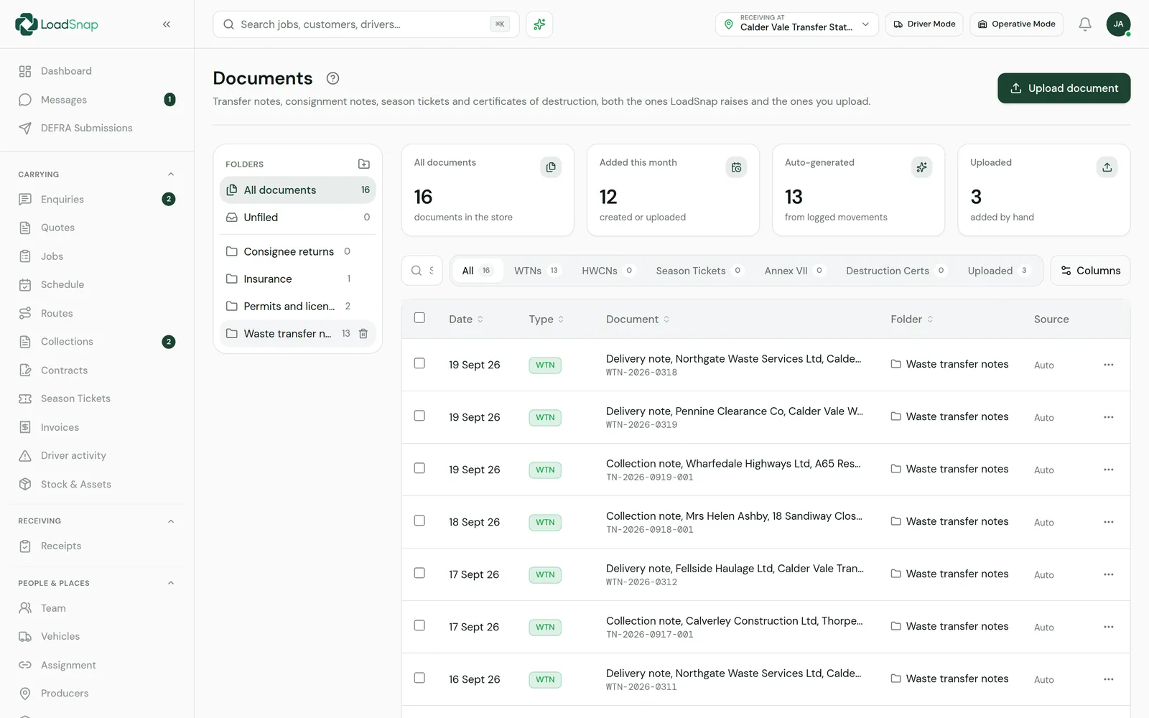Open the Receiving At location dropdown
Screen dimensions: 1149x718
(x=796, y=24)
